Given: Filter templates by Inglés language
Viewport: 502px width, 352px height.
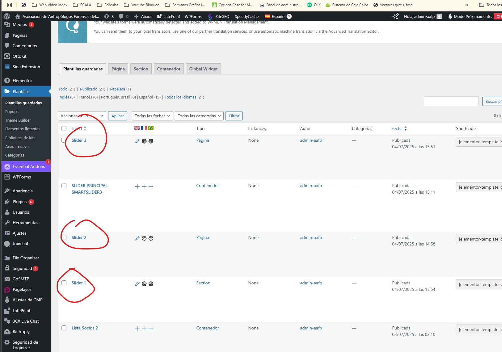Looking at the screenshot, I should (64, 97).
